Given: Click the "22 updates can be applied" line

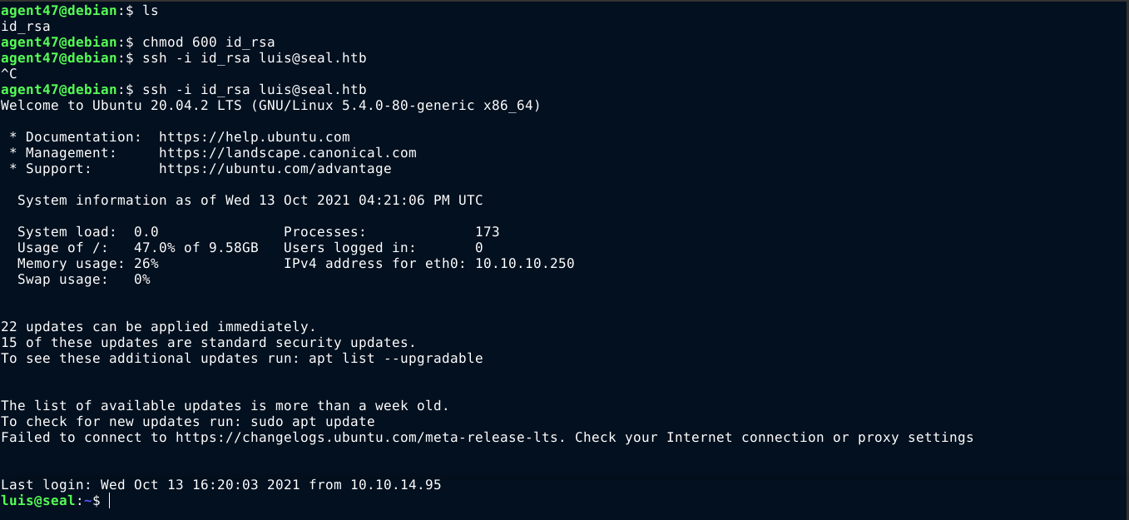Looking at the screenshot, I should click(x=158, y=327).
